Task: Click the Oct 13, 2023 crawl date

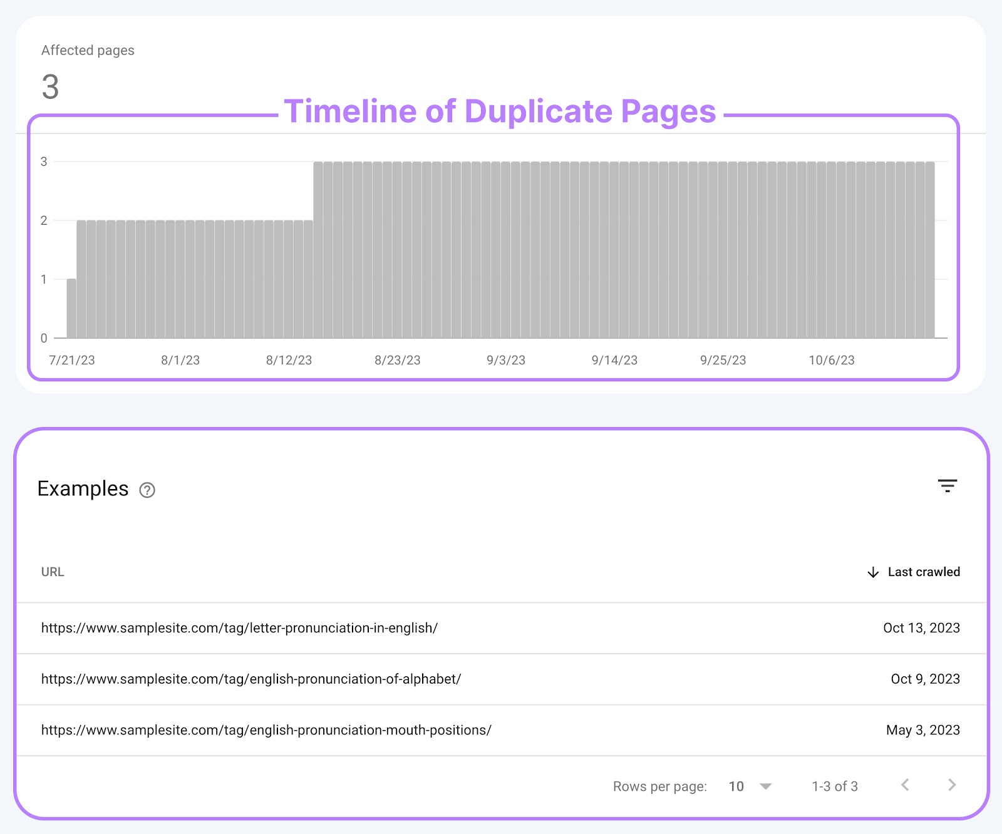Action: coord(921,628)
